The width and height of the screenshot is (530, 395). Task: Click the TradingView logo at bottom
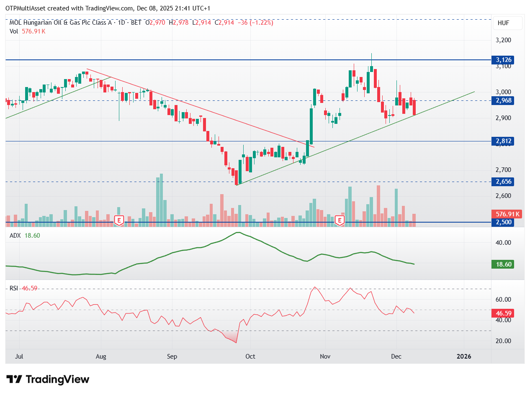click(x=48, y=380)
